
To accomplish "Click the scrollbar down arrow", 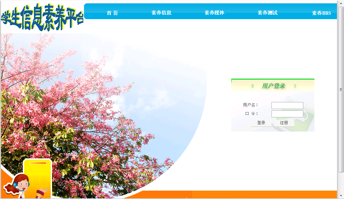I will click(341, 195).
